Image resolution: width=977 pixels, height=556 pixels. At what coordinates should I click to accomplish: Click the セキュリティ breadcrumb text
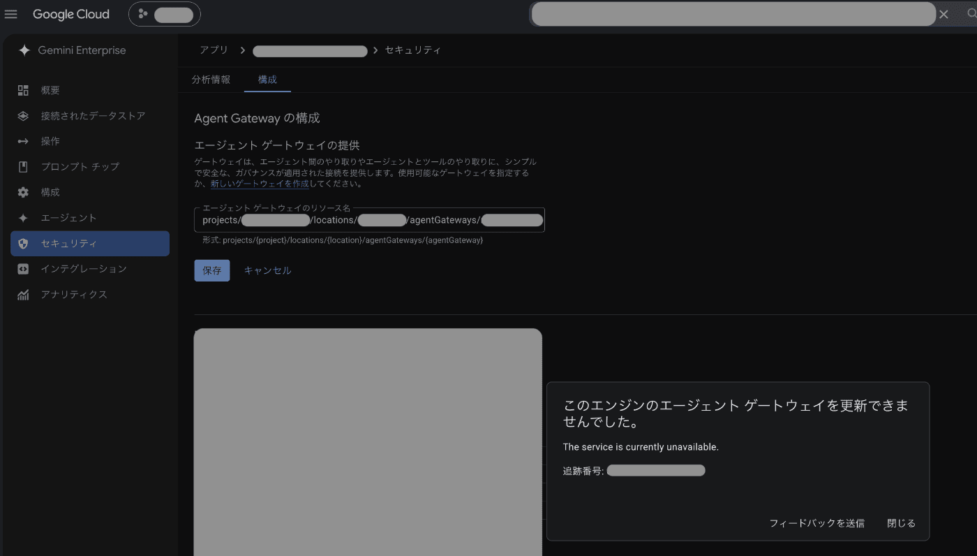click(x=413, y=50)
